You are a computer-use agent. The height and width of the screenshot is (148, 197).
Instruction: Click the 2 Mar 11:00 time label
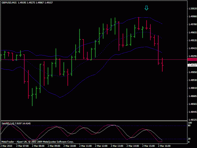85,146
